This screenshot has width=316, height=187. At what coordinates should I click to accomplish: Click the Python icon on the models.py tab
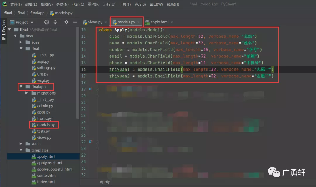[x=115, y=22]
